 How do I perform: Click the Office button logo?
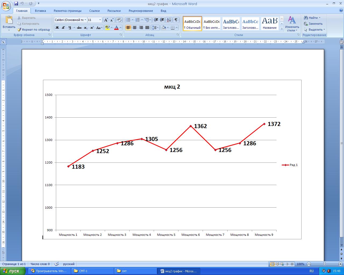[6, 5]
